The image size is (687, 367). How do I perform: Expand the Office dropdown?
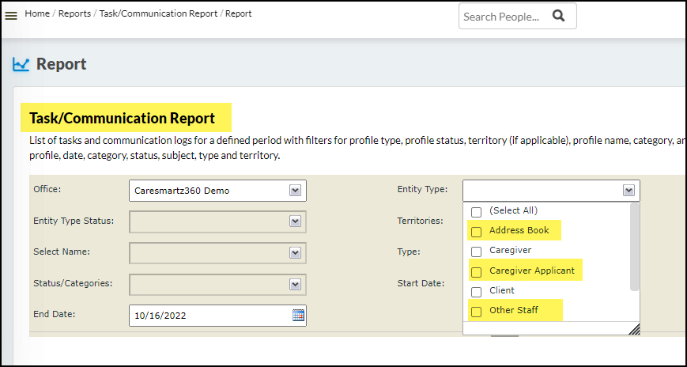click(x=295, y=191)
